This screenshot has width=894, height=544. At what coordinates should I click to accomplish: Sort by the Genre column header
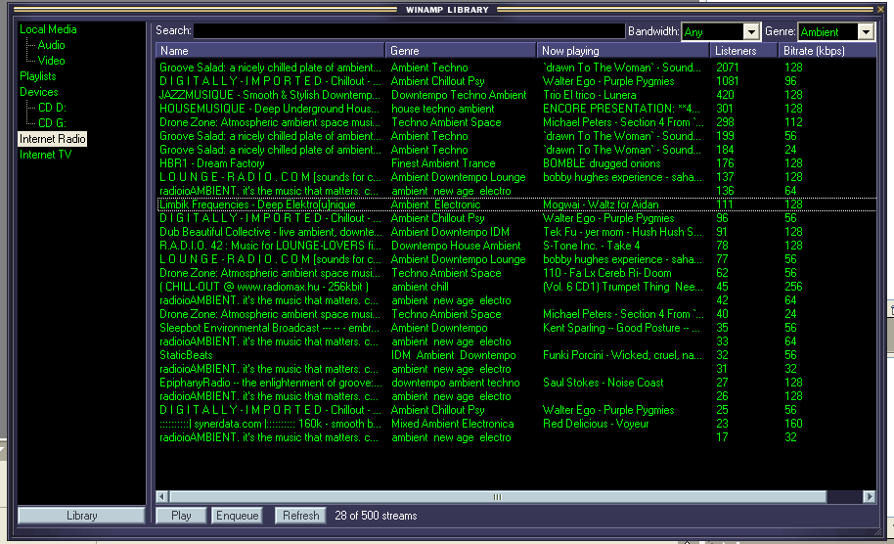pos(461,51)
